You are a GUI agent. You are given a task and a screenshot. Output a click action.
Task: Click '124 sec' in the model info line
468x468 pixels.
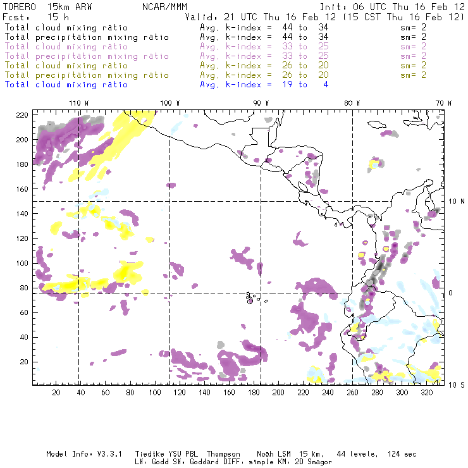point(402,454)
